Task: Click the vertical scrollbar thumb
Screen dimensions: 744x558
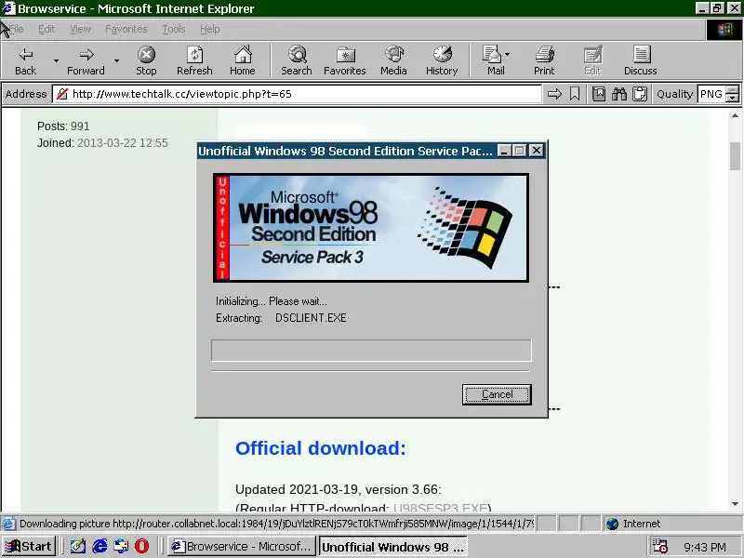Action: click(x=735, y=155)
